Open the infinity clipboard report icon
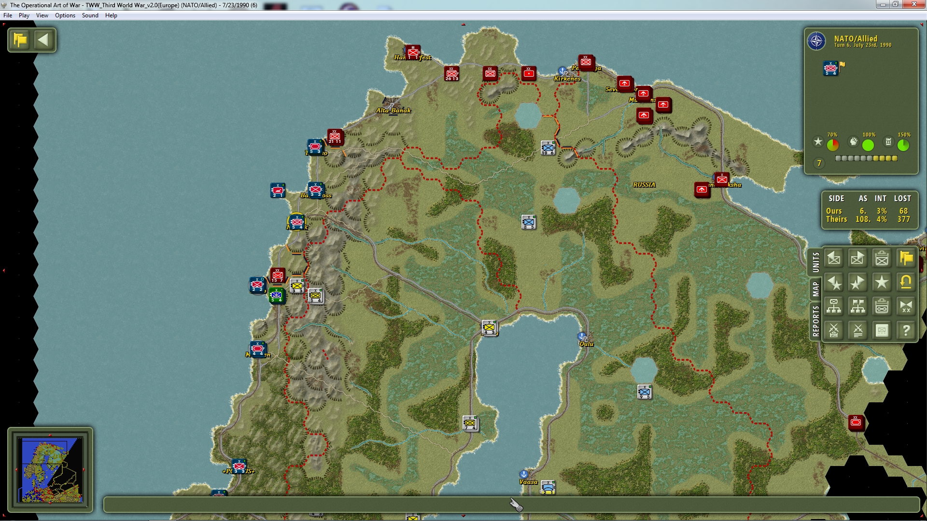Viewport: 927px width, 521px height. [x=882, y=307]
